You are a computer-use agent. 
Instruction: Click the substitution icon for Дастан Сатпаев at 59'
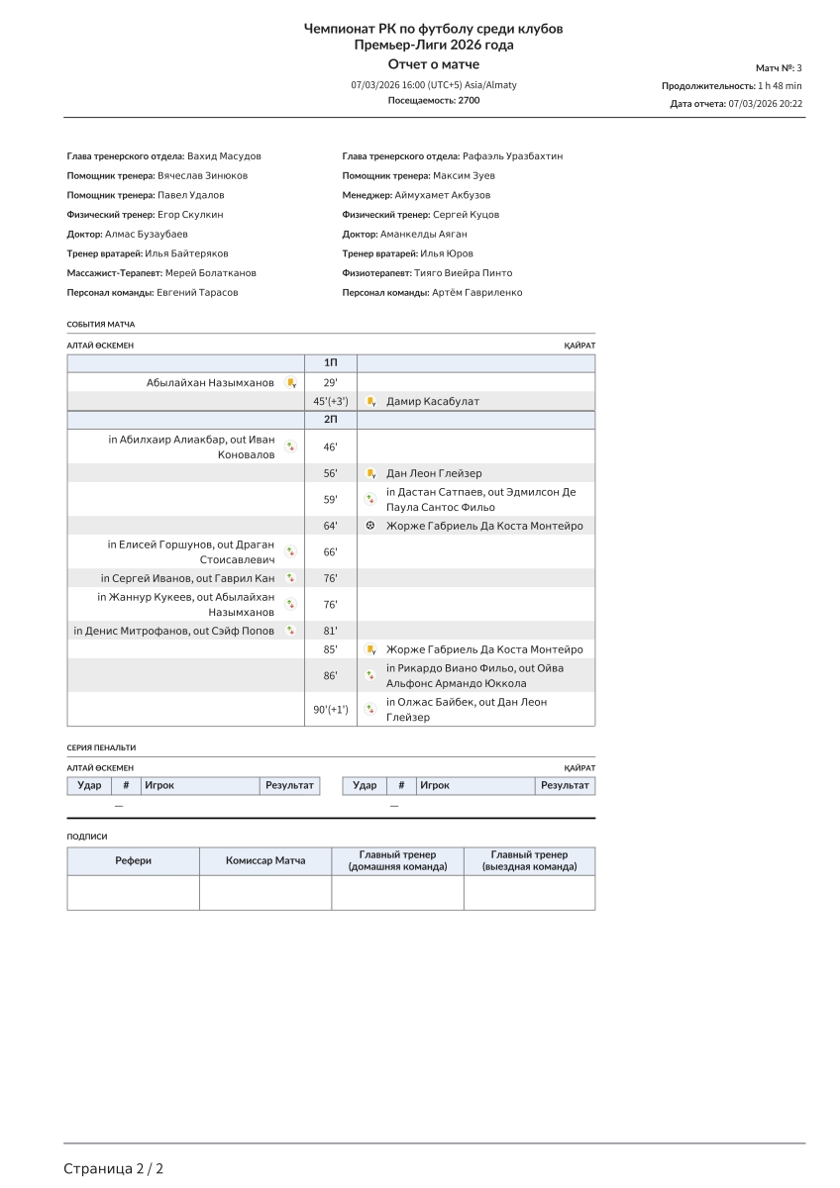point(370,499)
